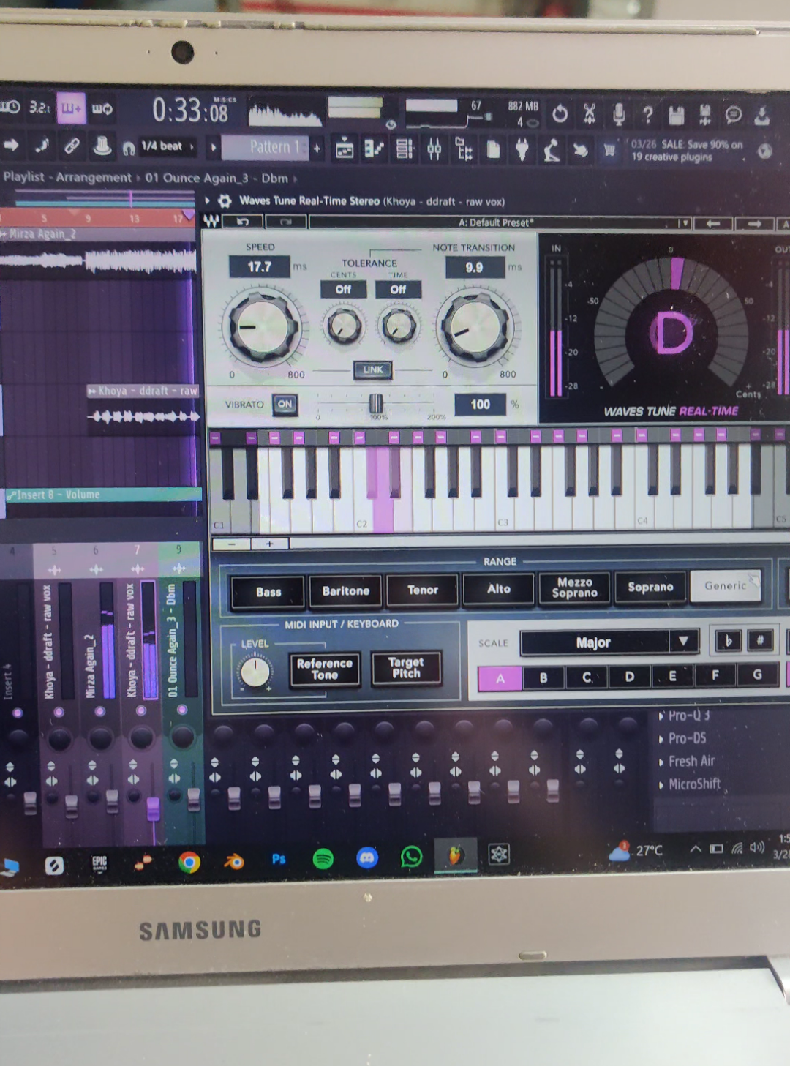Click the Target Pitch button
The width and height of the screenshot is (790, 1066).
point(406,667)
